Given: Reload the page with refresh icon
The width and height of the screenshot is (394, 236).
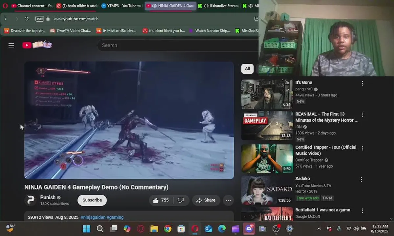Looking at the screenshot, I should 27,19.
